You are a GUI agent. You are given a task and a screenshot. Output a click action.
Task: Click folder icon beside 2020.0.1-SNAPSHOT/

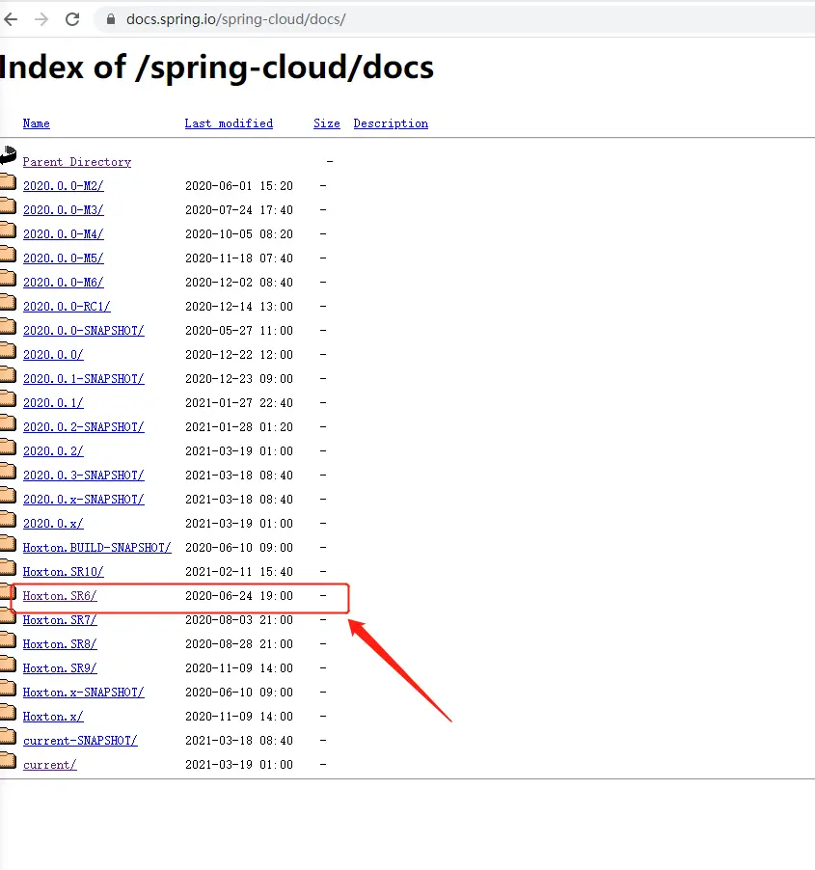(8, 374)
